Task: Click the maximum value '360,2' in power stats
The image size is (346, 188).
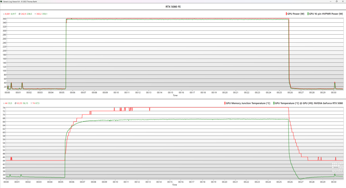Action: 39,14
